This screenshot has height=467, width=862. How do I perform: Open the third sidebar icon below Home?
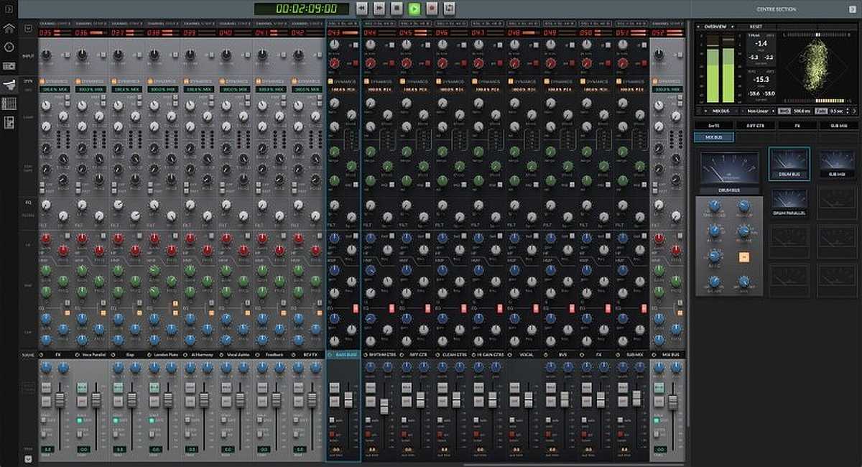coord(9,66)
